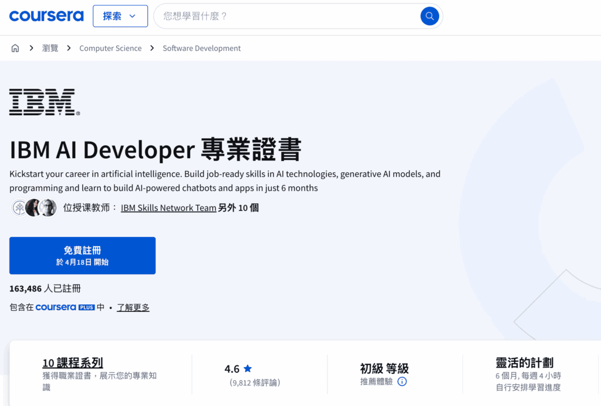
Task: Click the blue rating star icon
Action: tap(248, 368)
